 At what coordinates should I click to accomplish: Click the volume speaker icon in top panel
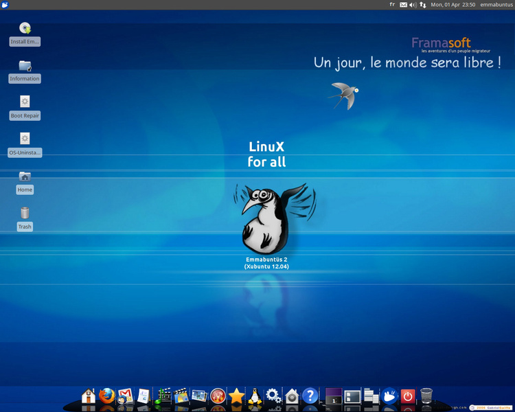coord(413,5)
